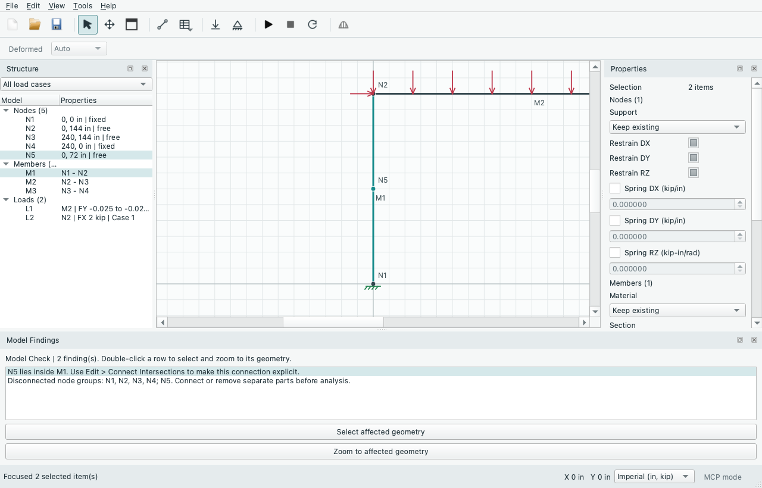762x488 pixels.
Task: Float the Model Findings panel
Action: [x=740, y=340]
